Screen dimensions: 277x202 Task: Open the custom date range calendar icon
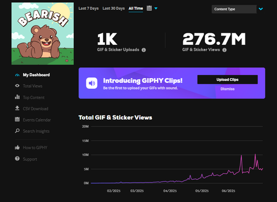pyautogui.click(x=149, y=8)
